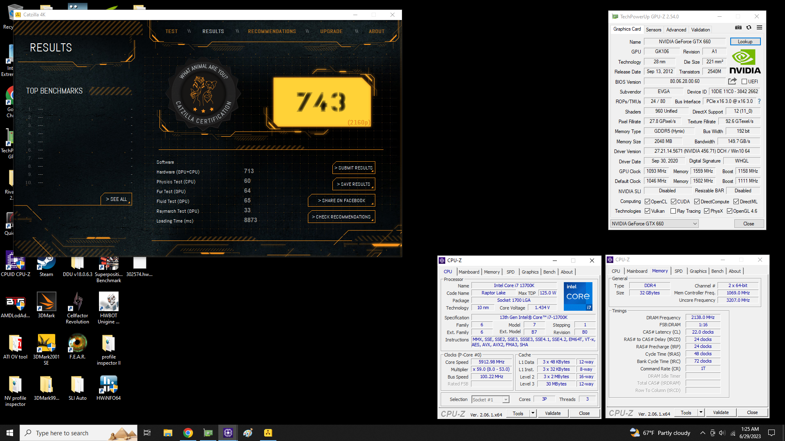The image size is (785, 441).
Task: Toggle the Vulkan checkbox
Action: click(x=647, y=211)
